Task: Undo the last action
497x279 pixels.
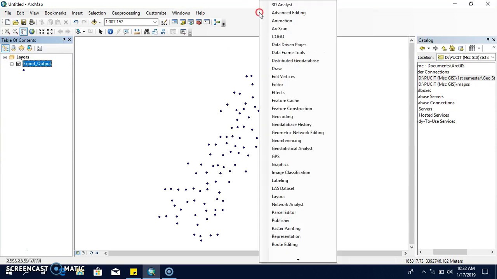Action: (76, 22)
